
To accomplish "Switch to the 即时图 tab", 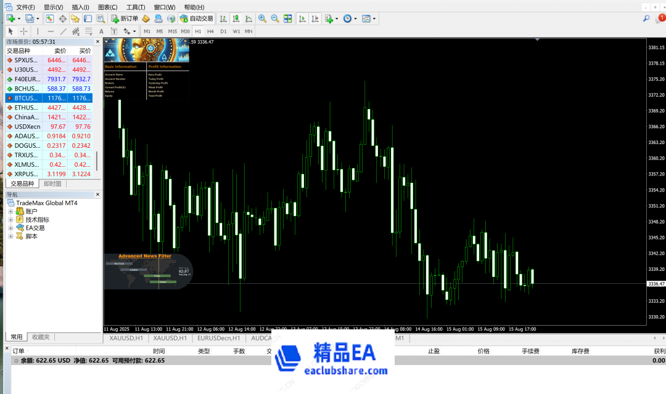I will pyautogui.click(x=52, y=183).
